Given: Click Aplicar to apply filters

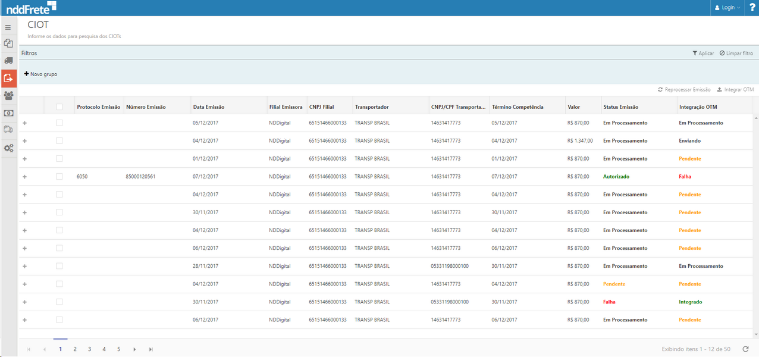Looking at the screenshot, I should click(703, 54).
